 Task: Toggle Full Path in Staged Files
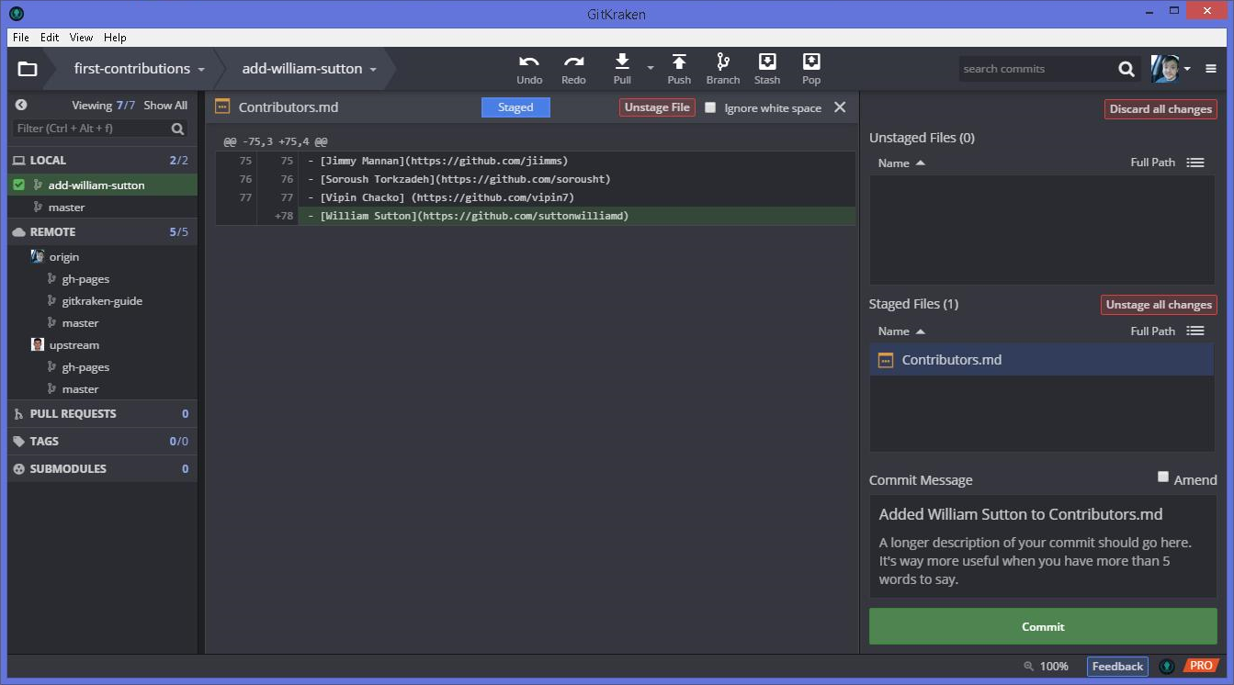1152,331
